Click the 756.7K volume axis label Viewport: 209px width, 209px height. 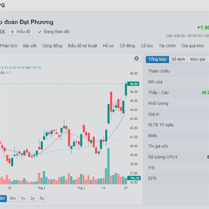click(x=134, y=178)
